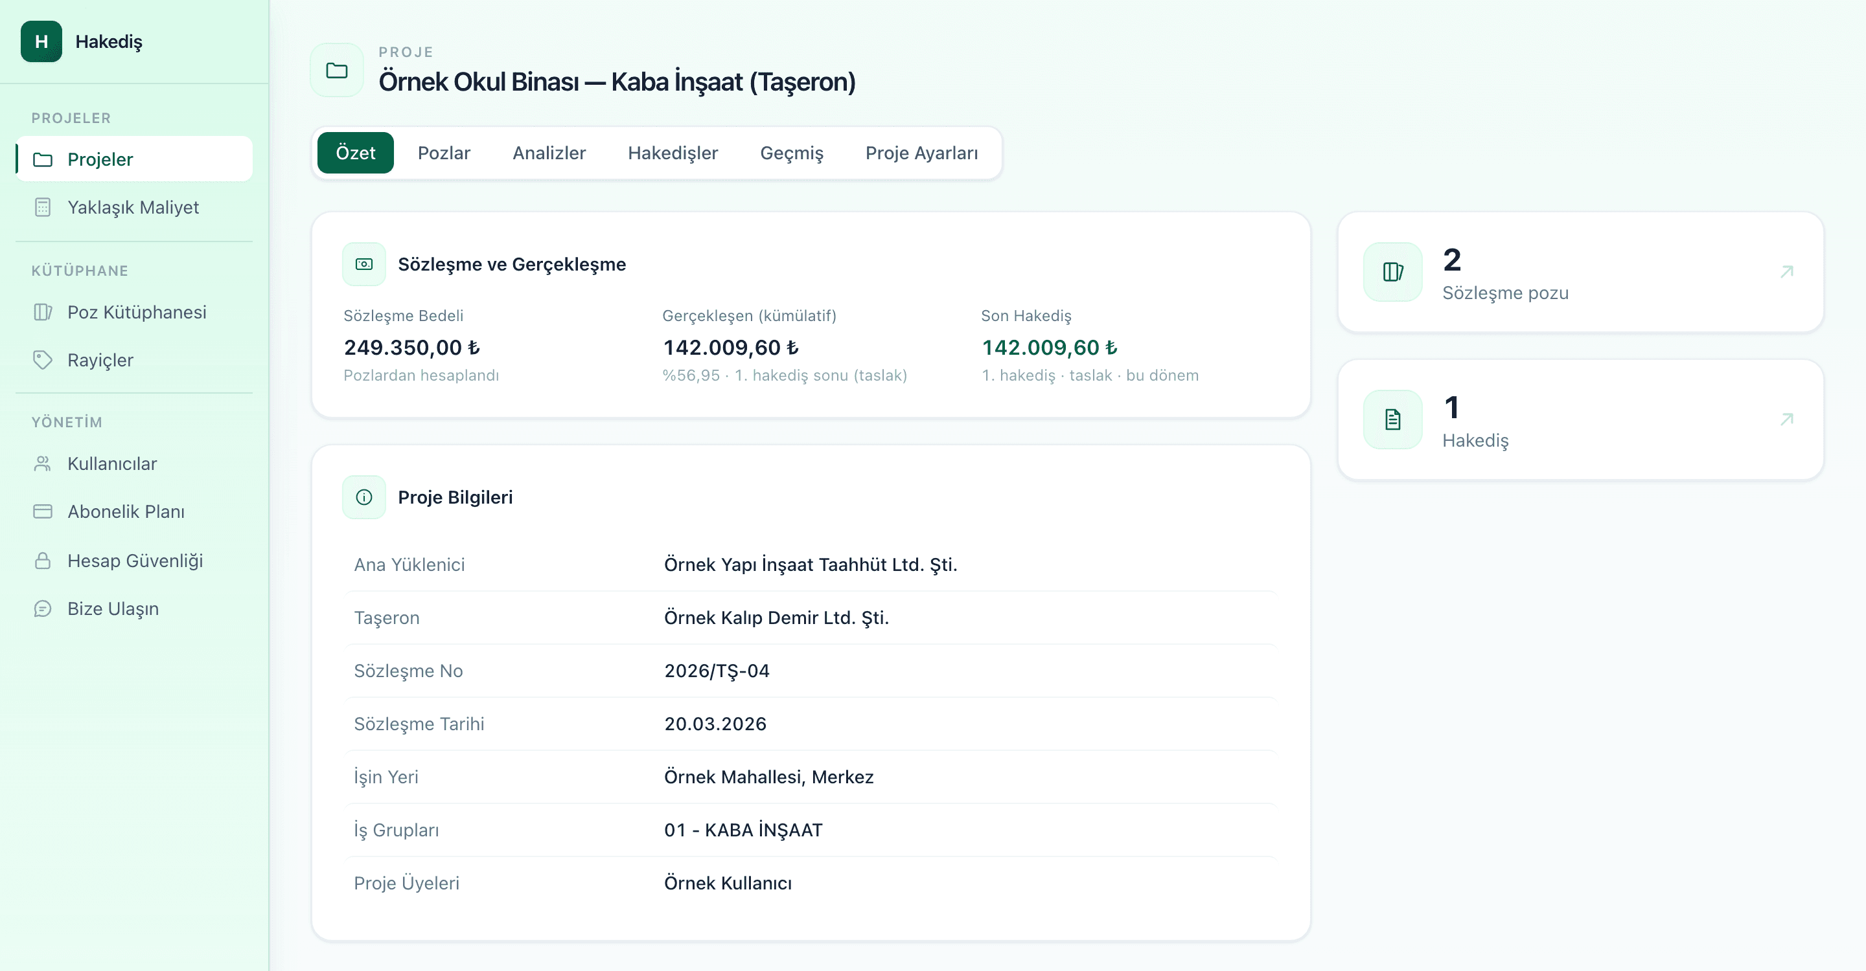The image size is (1866, 971).
Task: Click 'Örnek Kalıp Demir Ltd. Şti.' in the Taşeron row
Action: [x=777, y=617]
